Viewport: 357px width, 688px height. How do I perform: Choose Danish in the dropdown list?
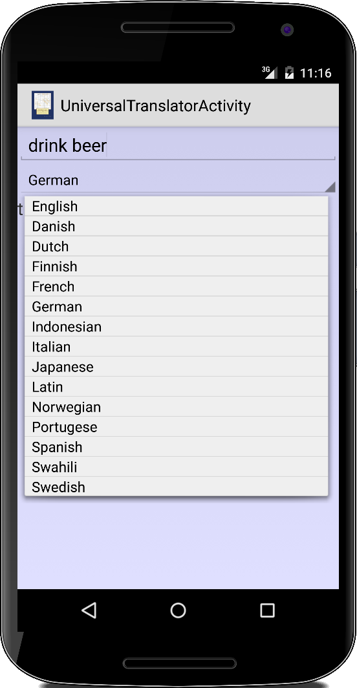click(176, 226)
